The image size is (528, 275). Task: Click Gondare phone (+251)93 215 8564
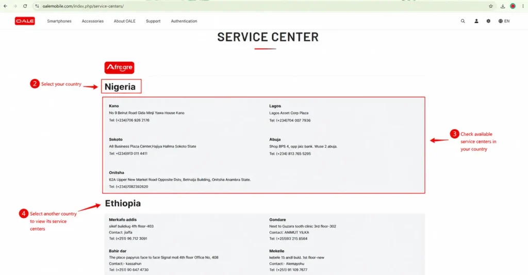tap(288, 238)
